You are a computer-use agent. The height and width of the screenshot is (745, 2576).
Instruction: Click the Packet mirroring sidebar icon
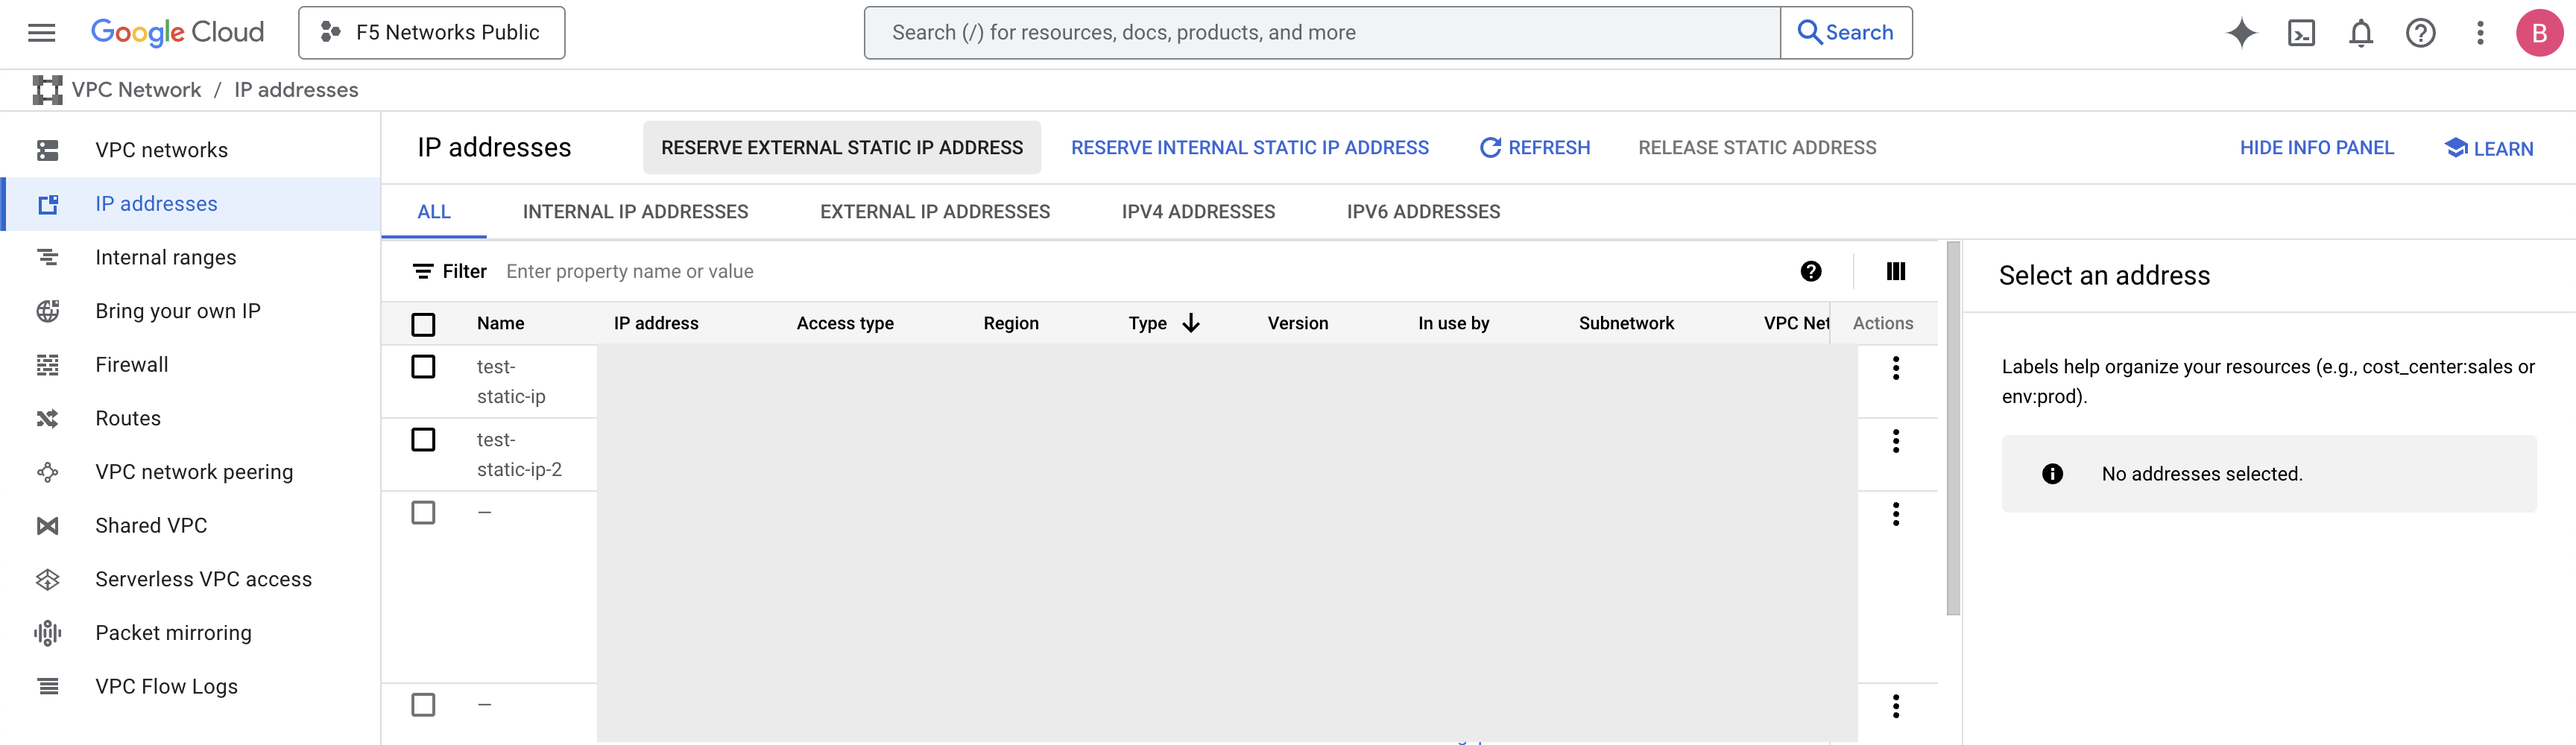[47, 632]
